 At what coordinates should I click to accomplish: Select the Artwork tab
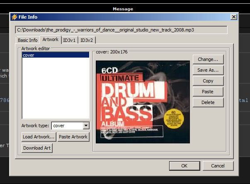pos(51,39)
